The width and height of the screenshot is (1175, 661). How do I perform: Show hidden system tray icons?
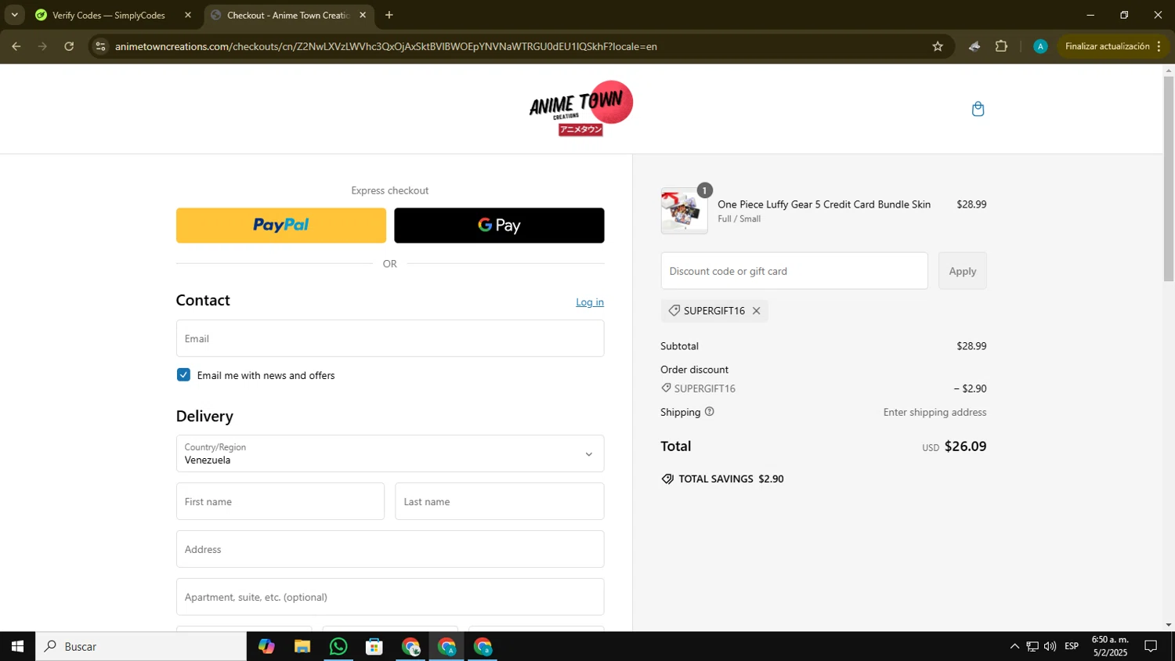coord(1014,646)
